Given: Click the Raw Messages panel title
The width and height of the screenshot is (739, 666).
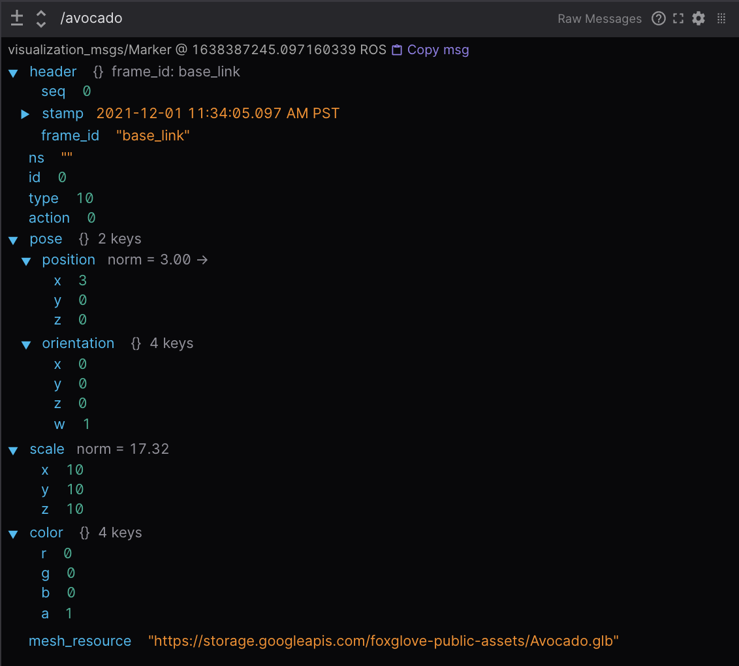Looking at the screenshot, I should coord(599,19).
